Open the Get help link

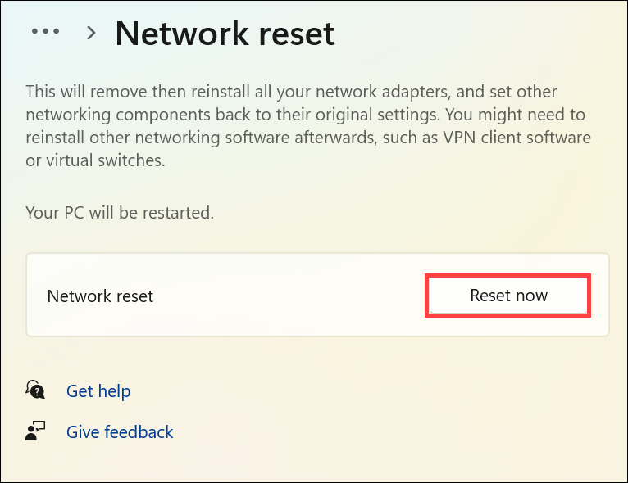point(98,391)
